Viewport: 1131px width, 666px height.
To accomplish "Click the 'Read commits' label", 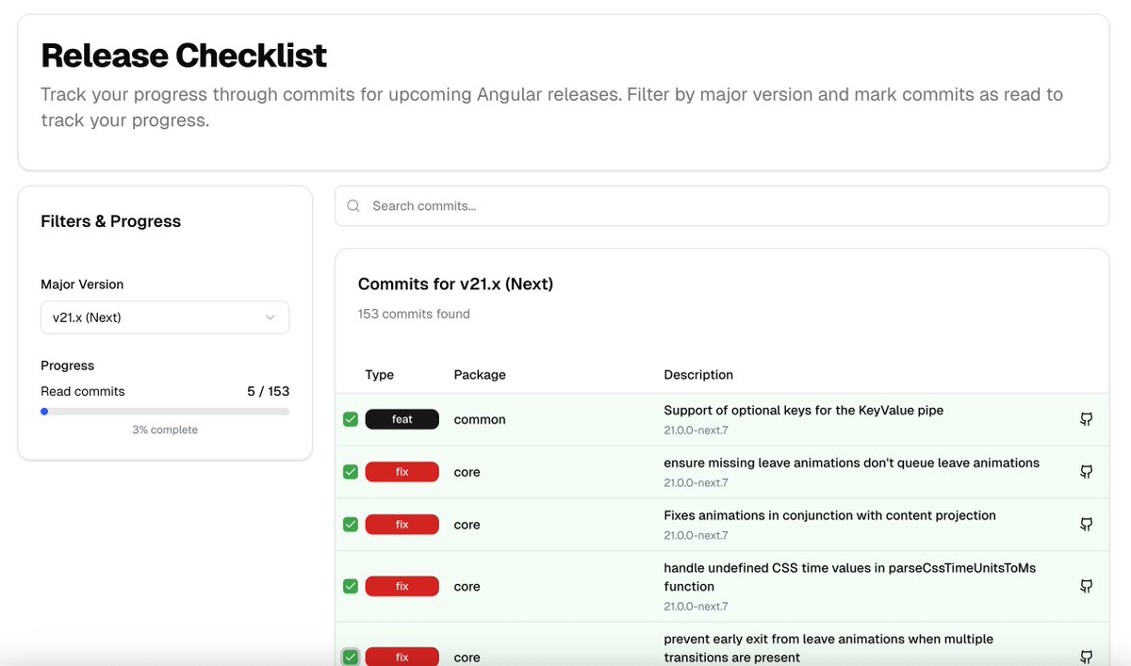I will tap(83, 391).
